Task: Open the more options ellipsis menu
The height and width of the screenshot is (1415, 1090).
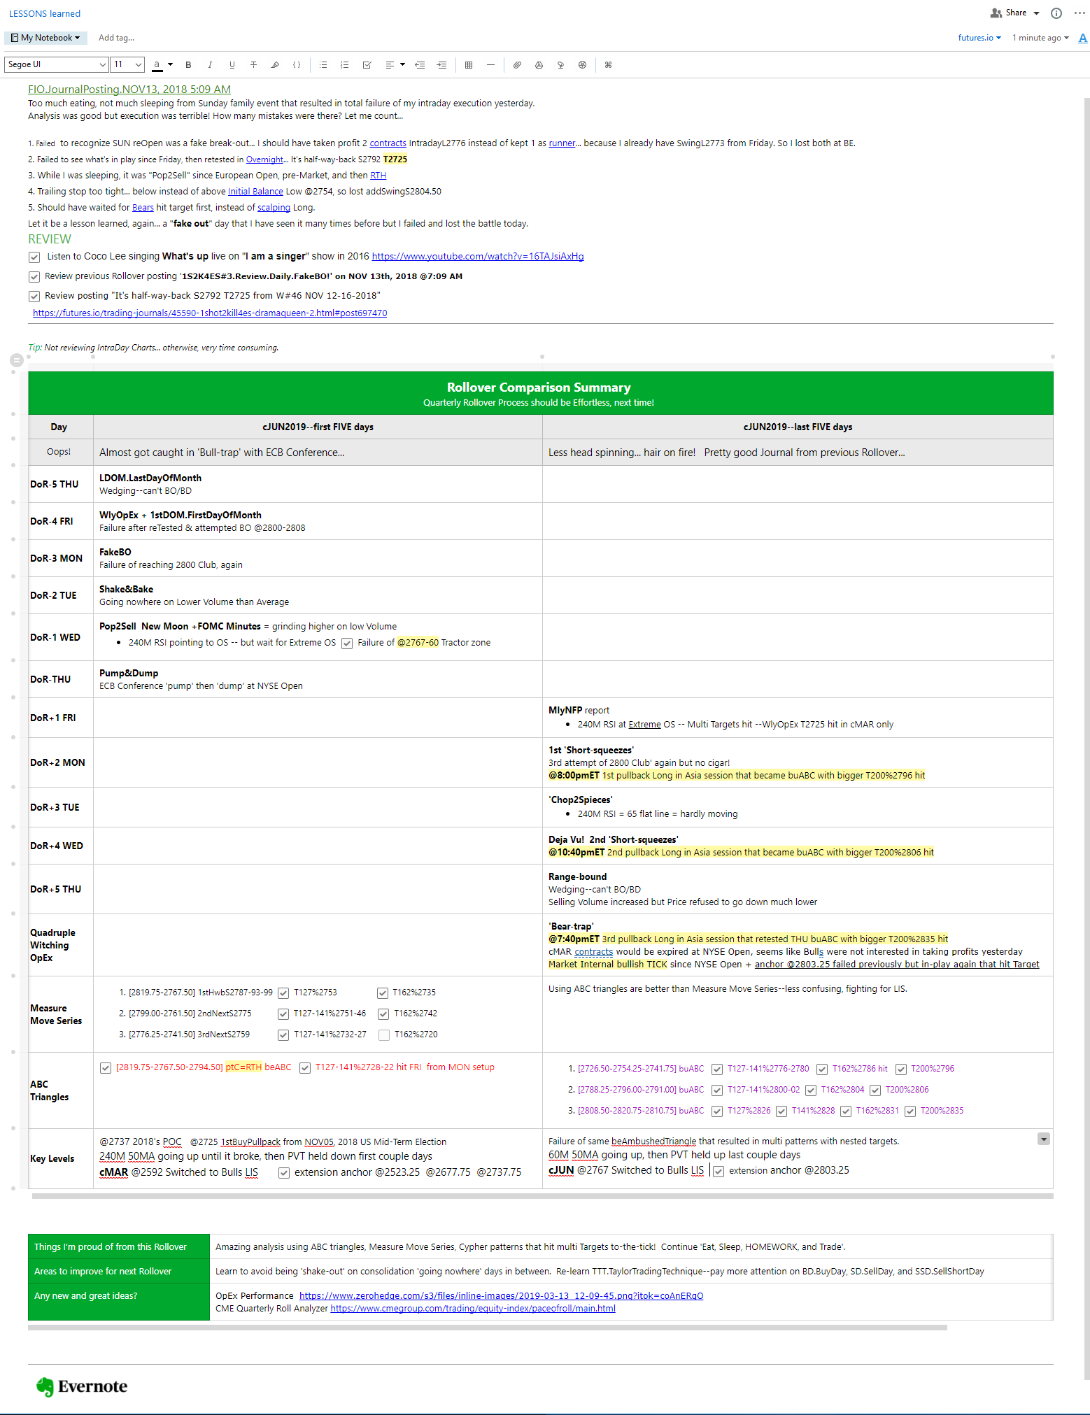Action: pyautogui.click(x=1080, y=13)
